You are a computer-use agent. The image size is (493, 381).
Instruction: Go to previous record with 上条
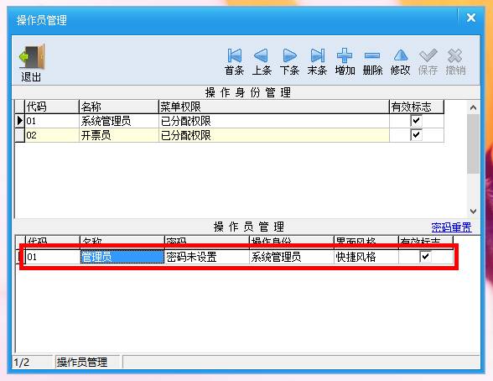(261, 55)
